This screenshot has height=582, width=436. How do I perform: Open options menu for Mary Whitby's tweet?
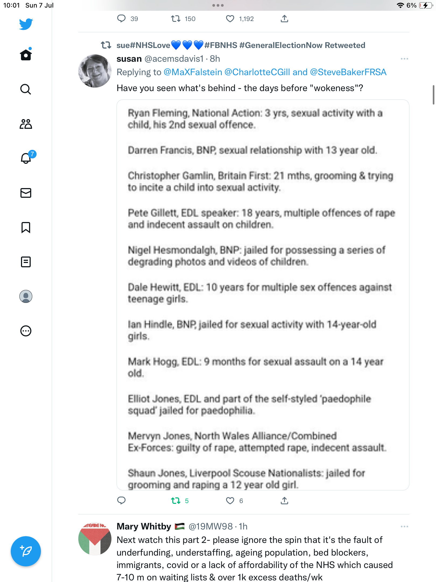[x=404, y=526]
